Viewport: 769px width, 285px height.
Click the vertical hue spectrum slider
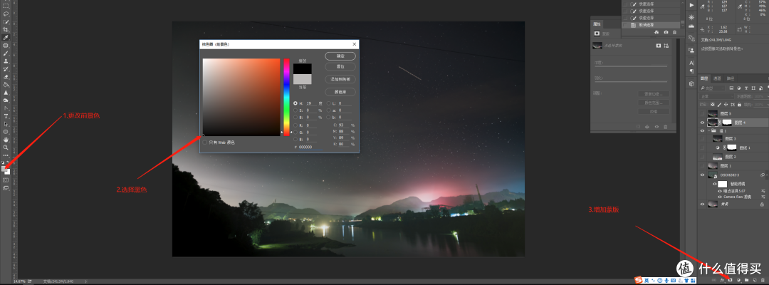286,97
